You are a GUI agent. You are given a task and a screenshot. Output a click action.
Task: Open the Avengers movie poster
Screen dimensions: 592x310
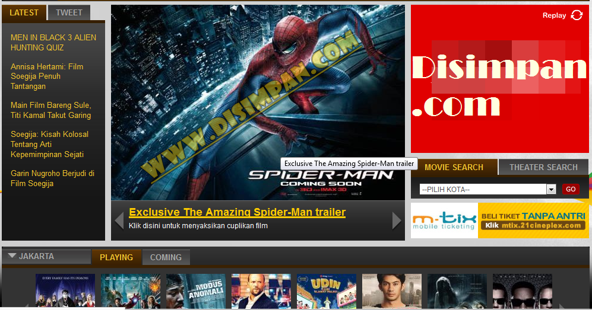pyautogui.click(x=131, y=291)
